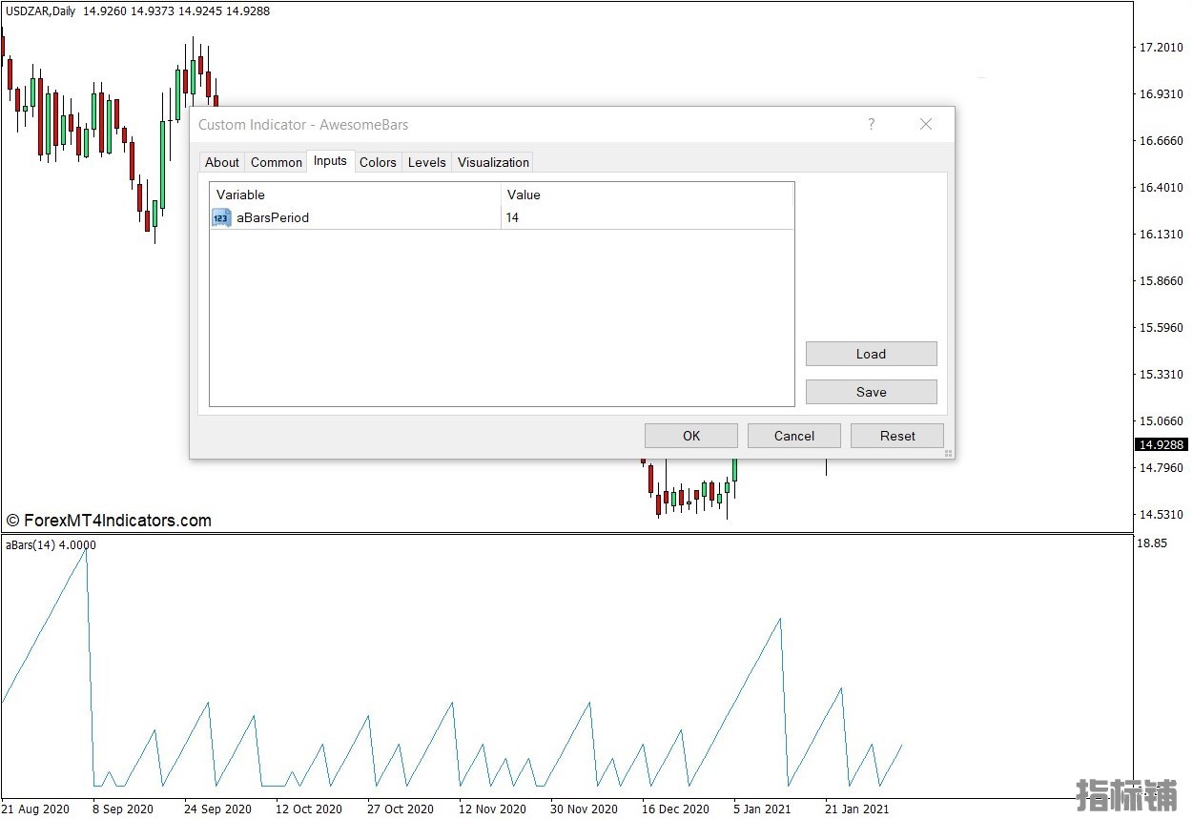Close the Custom Indicator dialog
Screen dimensions: 1193x819
pyautogui.click(x=925, y=125)
